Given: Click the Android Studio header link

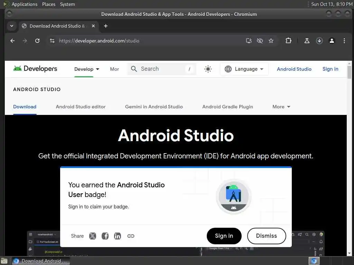Looking at the screenshot, I should pos(294,69).
